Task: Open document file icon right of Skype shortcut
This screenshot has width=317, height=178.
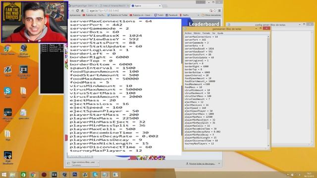Action: tap(23, 92)
